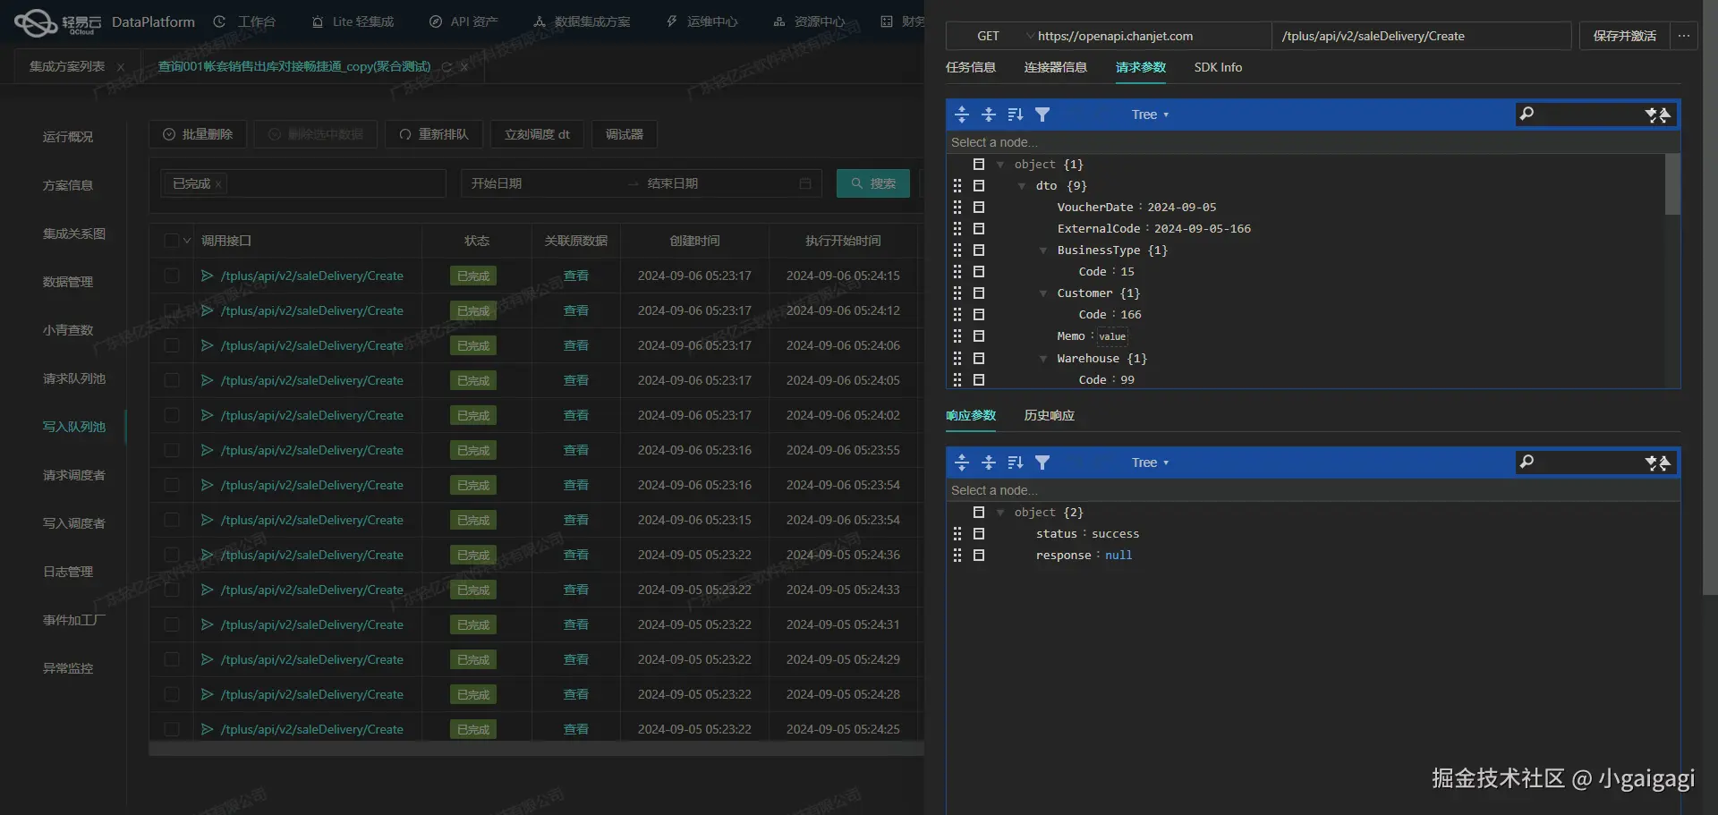Click search magnifier in request params editor
Screen dimensions: 1718x815
(x=1527, y=114)
